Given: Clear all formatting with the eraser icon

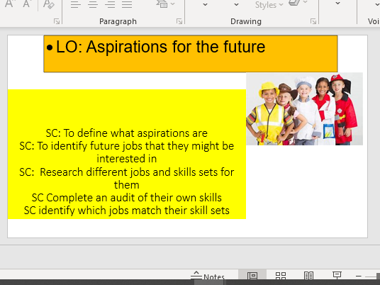Looking at the screenshot, I should 48,4.
